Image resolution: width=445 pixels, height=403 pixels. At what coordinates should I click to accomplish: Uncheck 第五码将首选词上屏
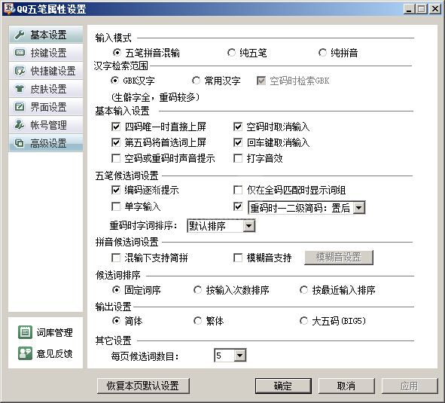(x=116, y=142)
